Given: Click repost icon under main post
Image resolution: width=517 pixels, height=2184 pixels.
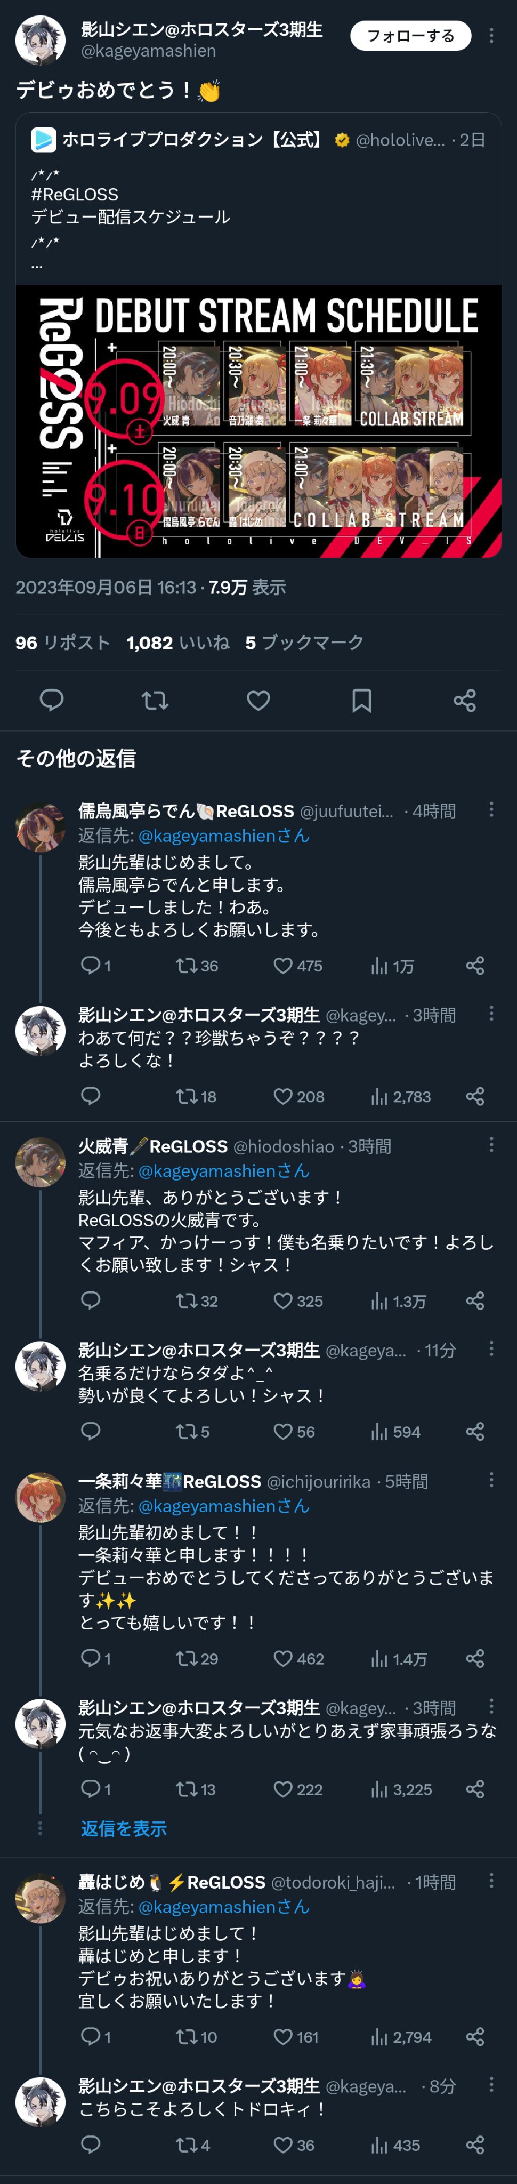Looking at the screenshot, I should pyautogui.click(x=155, y=700).
